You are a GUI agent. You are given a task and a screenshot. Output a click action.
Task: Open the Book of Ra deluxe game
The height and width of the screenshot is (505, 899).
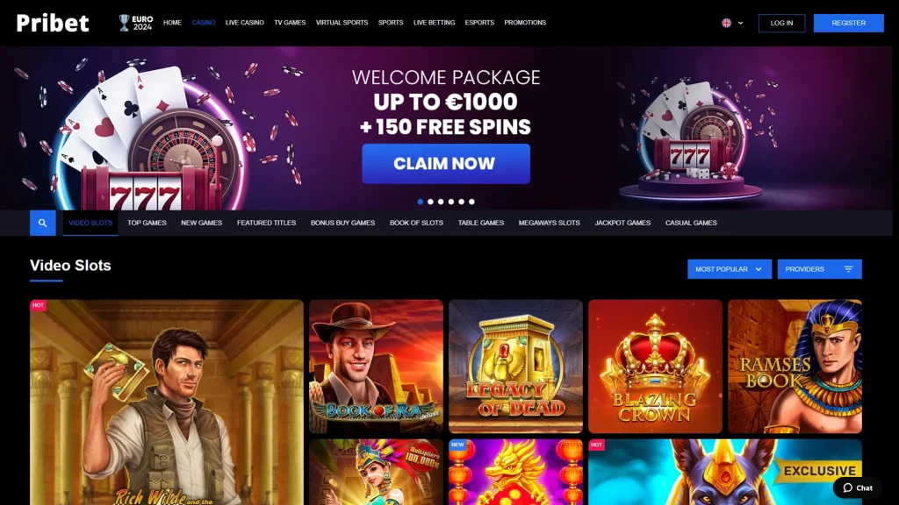coord(376,366)
